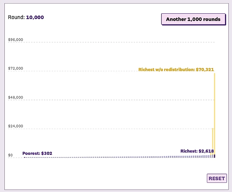Select the 'Poorest: $302' label
This screenshot has height=192, width=232.
coord(37,153)
